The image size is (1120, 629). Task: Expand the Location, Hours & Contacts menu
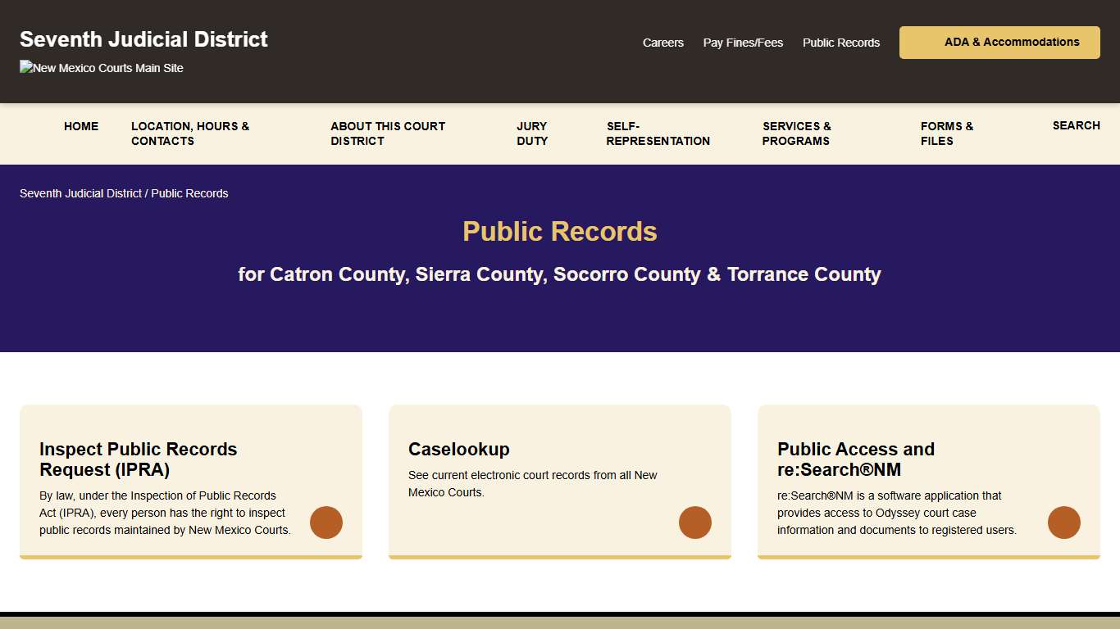click(190, 133)
